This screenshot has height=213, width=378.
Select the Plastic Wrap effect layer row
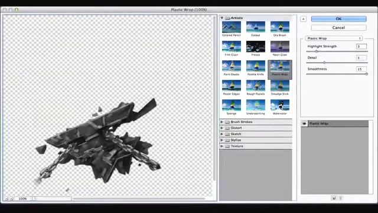[x=335, y=124]
